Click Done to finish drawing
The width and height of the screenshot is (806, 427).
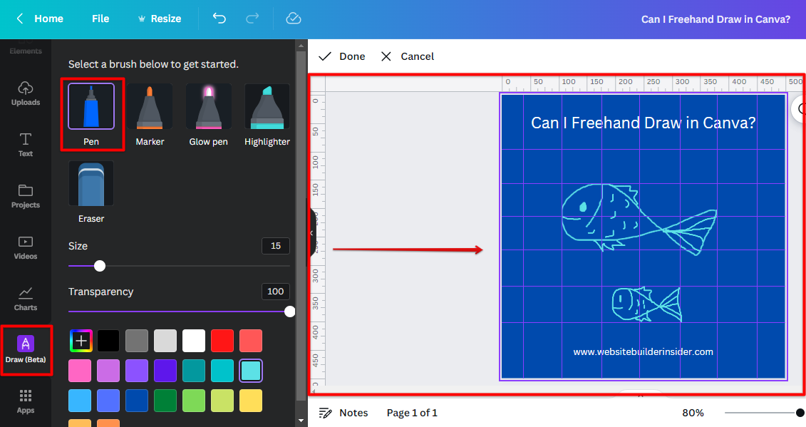point(342,56)
